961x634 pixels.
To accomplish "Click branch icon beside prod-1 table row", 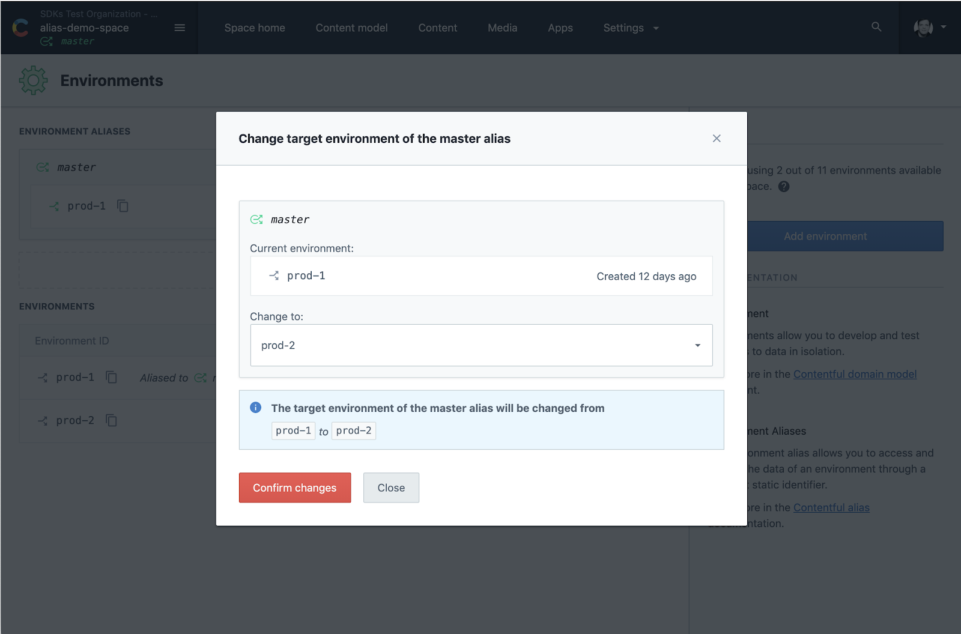I will click(43, 377).
